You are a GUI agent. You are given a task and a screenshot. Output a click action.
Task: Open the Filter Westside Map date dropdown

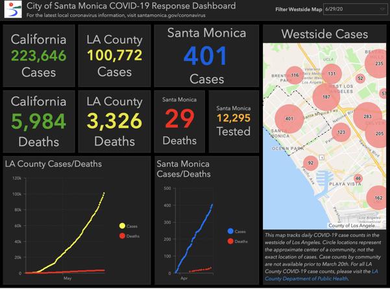pyautogui.click(x=355, y=10)
